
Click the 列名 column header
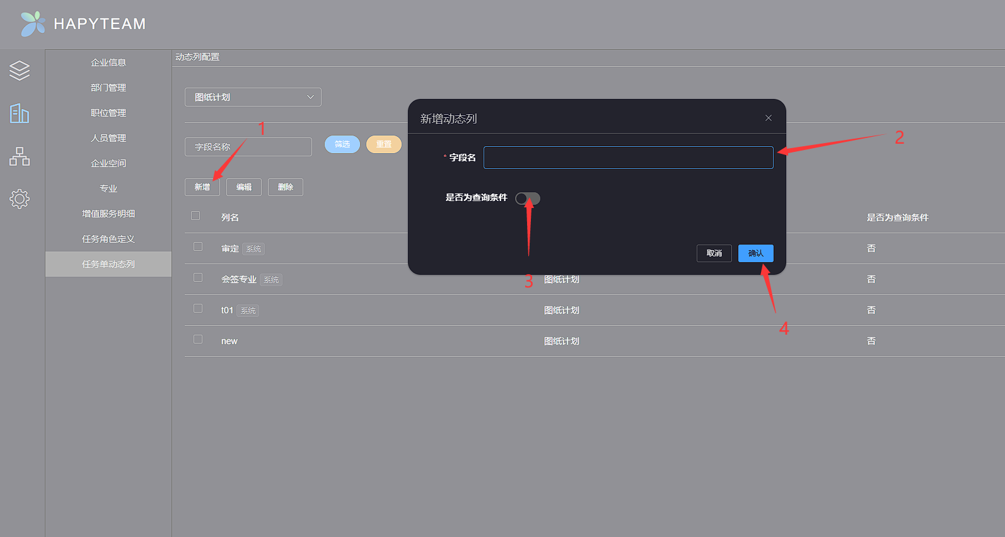[230, 217]
